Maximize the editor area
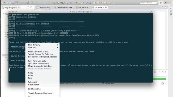 coord(165,7)
